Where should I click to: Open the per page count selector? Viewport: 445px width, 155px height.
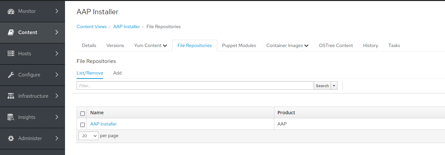pyautogui.click(x=89, y=136)
